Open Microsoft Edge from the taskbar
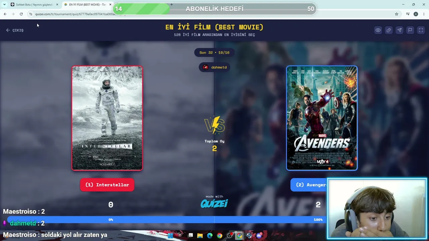The image size is (429, 241). coord(210,236)
